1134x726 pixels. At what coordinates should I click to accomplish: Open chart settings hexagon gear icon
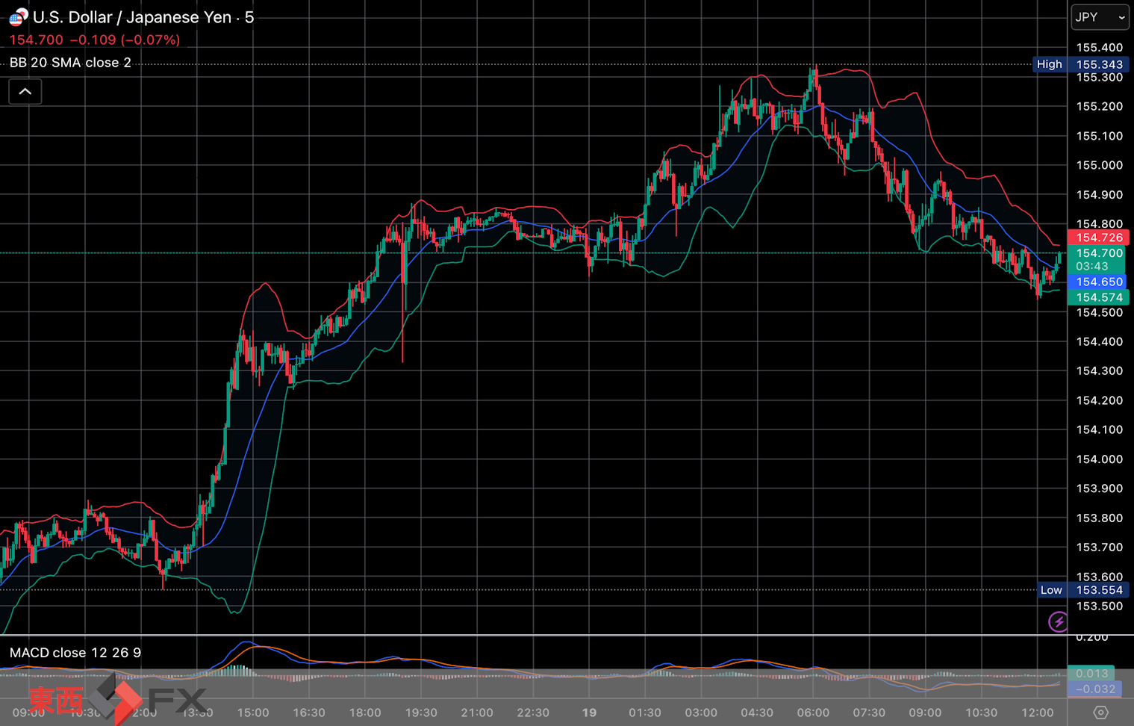tap(1100, 713)
